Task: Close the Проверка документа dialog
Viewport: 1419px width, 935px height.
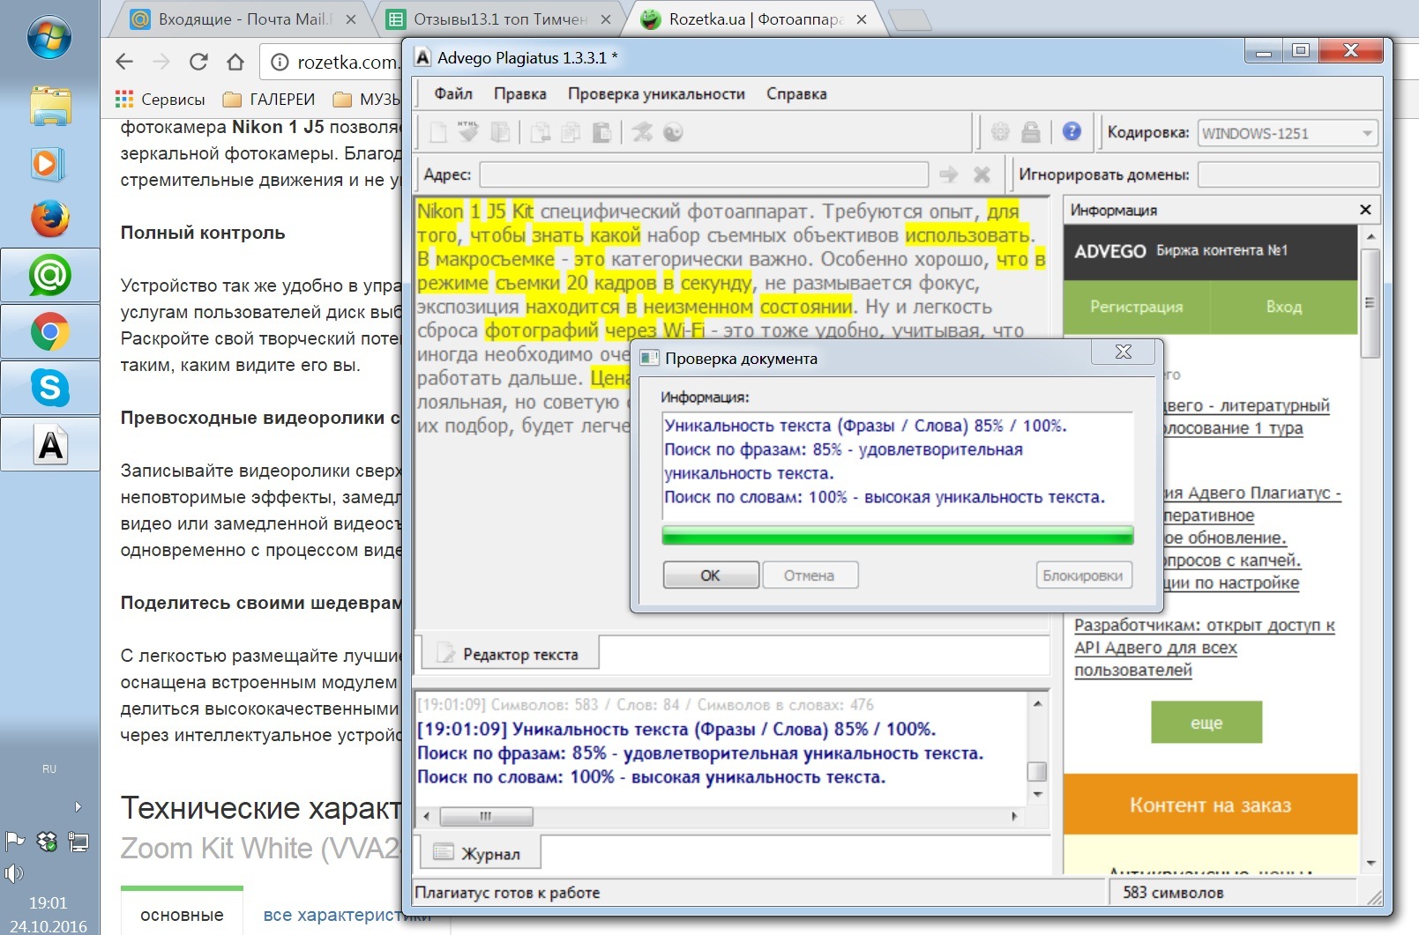Action: point(1123,352)
